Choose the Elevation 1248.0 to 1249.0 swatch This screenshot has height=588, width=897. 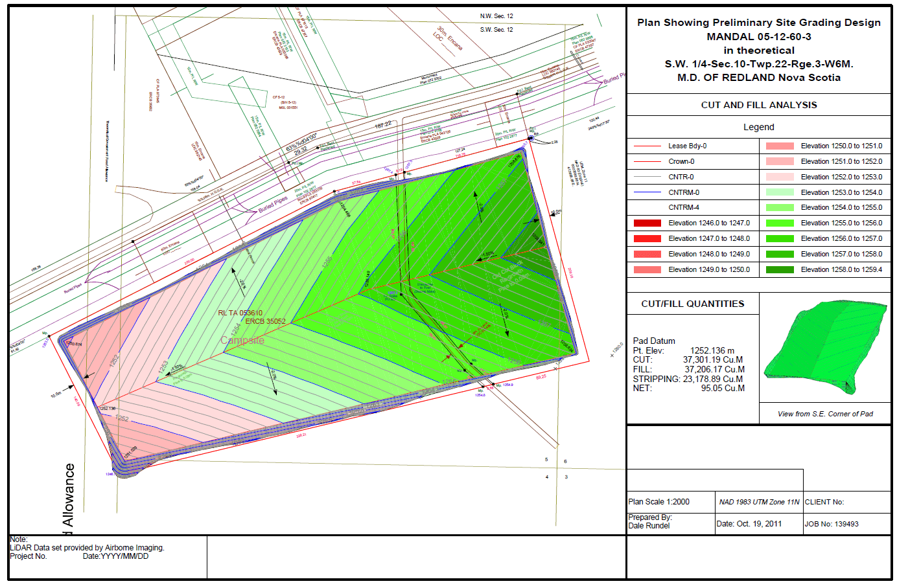[647, 254]
